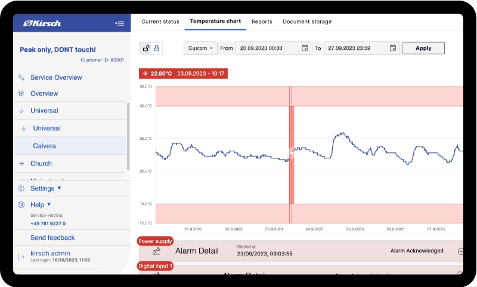Collapse the top Universal group arrow

[x=21, y=111]
